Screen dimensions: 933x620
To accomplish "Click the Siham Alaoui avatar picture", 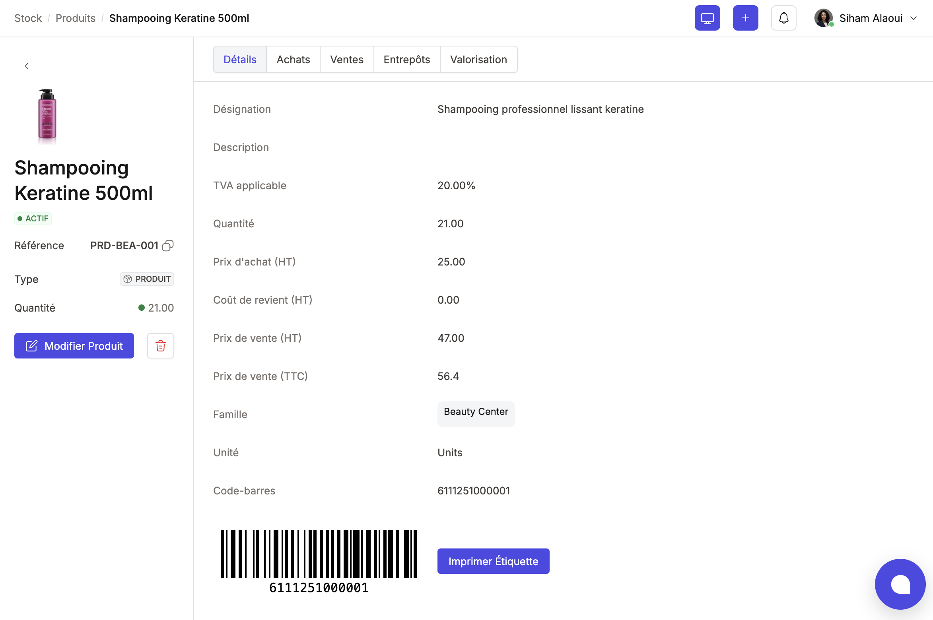I will point(823,18).
